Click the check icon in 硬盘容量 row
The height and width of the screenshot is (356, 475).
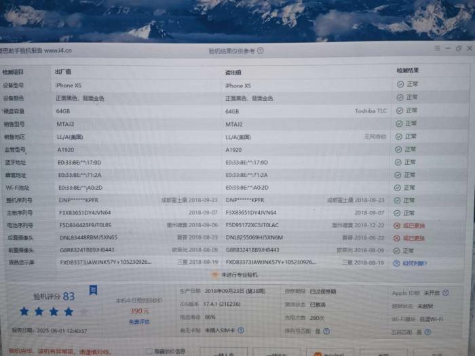click(400, 111)
